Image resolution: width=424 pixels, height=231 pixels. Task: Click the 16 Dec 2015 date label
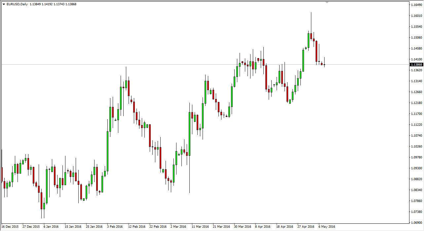pos(11,227)
